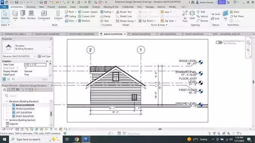Screen dimensions: 255x143
Task: Expand the Sections (Building Section) node
Action: [x=7, y=120]
